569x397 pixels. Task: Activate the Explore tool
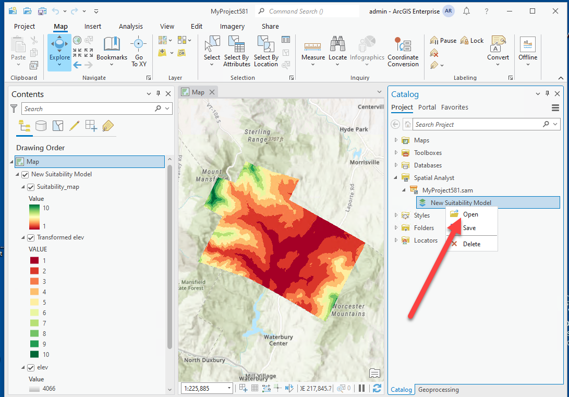59,51
